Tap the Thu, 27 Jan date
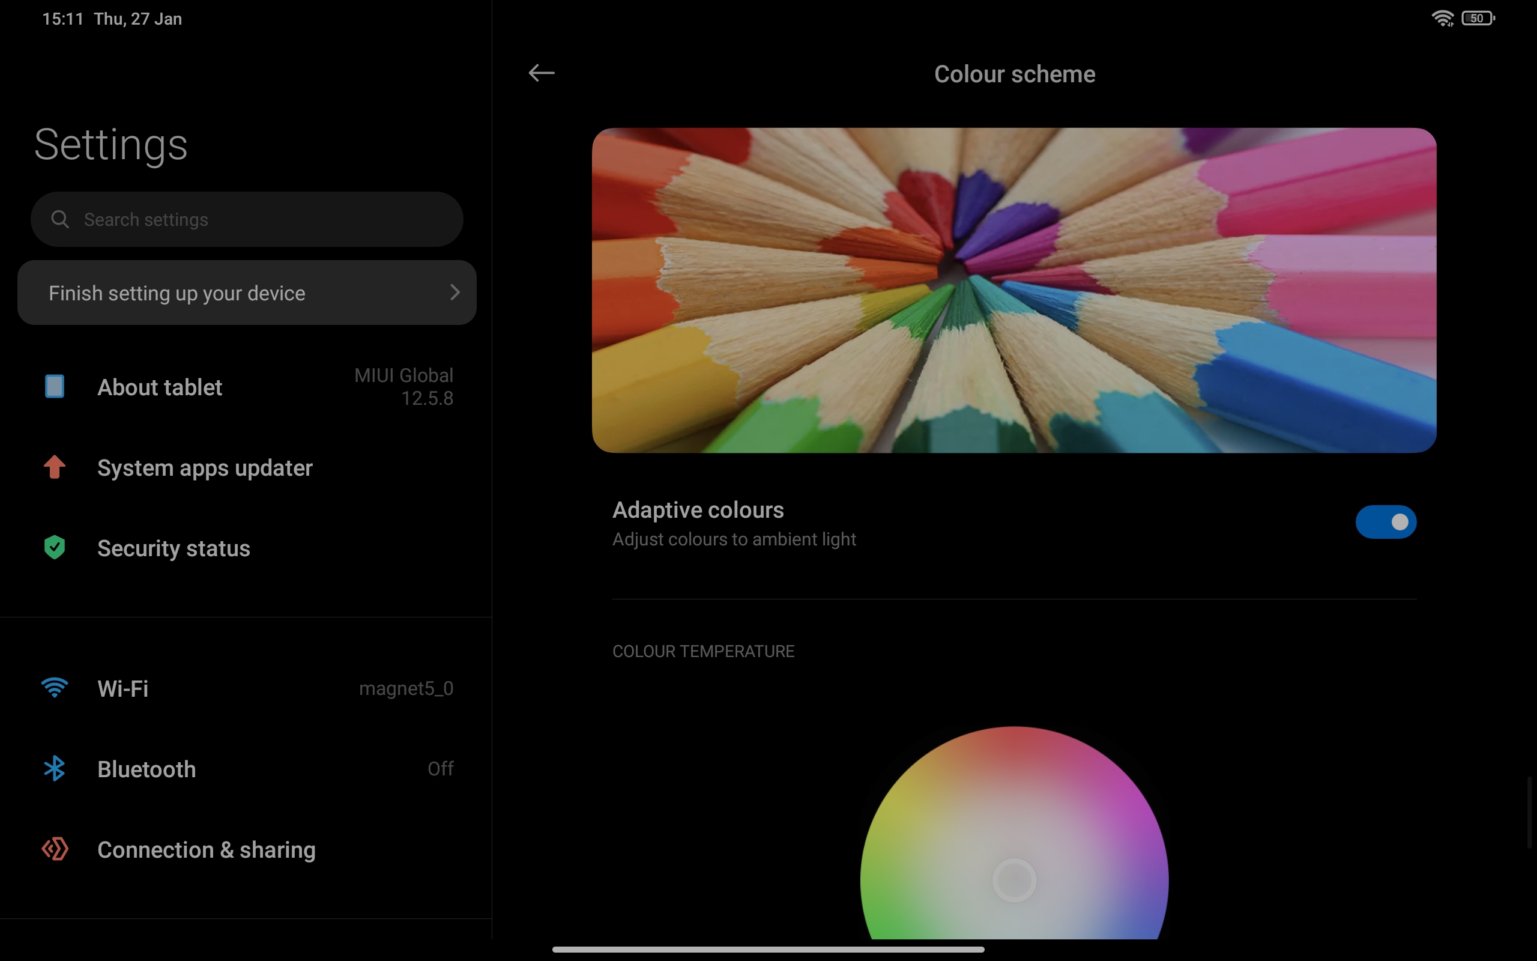Screen dimensions: 1537x961 click(138, 19)
